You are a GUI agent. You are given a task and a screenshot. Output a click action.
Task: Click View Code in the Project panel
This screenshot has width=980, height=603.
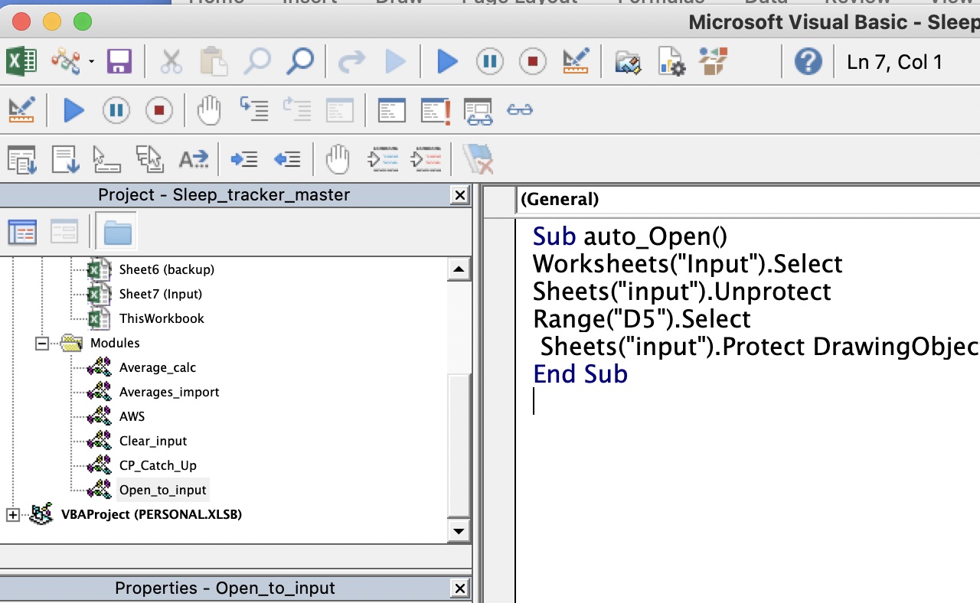tap(21, 231)
